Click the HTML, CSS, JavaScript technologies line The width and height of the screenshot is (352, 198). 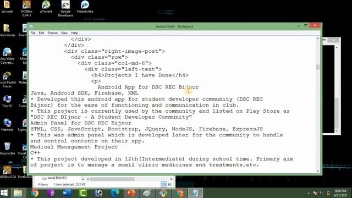(146, 129)
